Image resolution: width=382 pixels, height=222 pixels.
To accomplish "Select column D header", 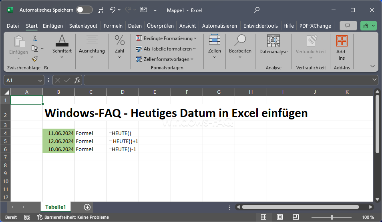I will pos(123,92).
